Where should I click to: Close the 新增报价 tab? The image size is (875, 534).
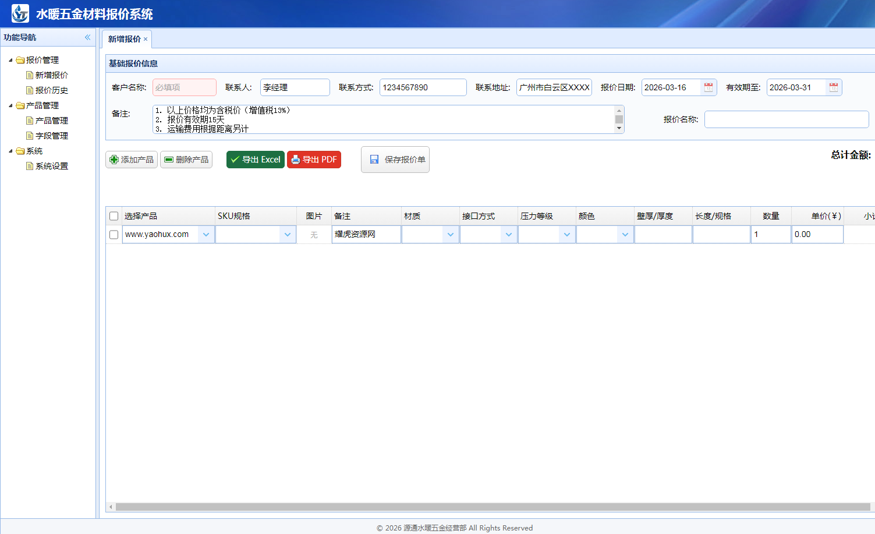point(146,39)
